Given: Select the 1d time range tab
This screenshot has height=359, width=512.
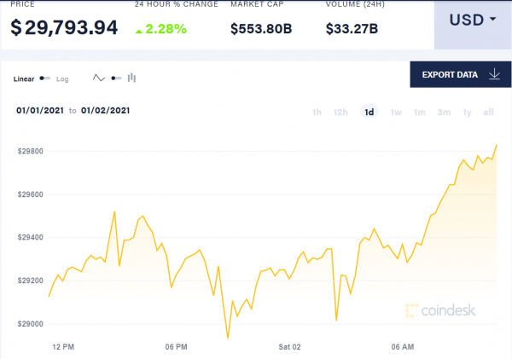Looking at the screenshot, I should pyautogui.click(x=369, y=112).
